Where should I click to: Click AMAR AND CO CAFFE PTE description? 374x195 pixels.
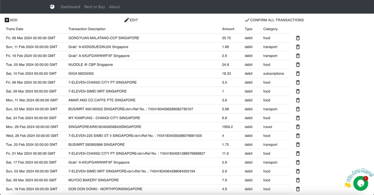point(102,100)
